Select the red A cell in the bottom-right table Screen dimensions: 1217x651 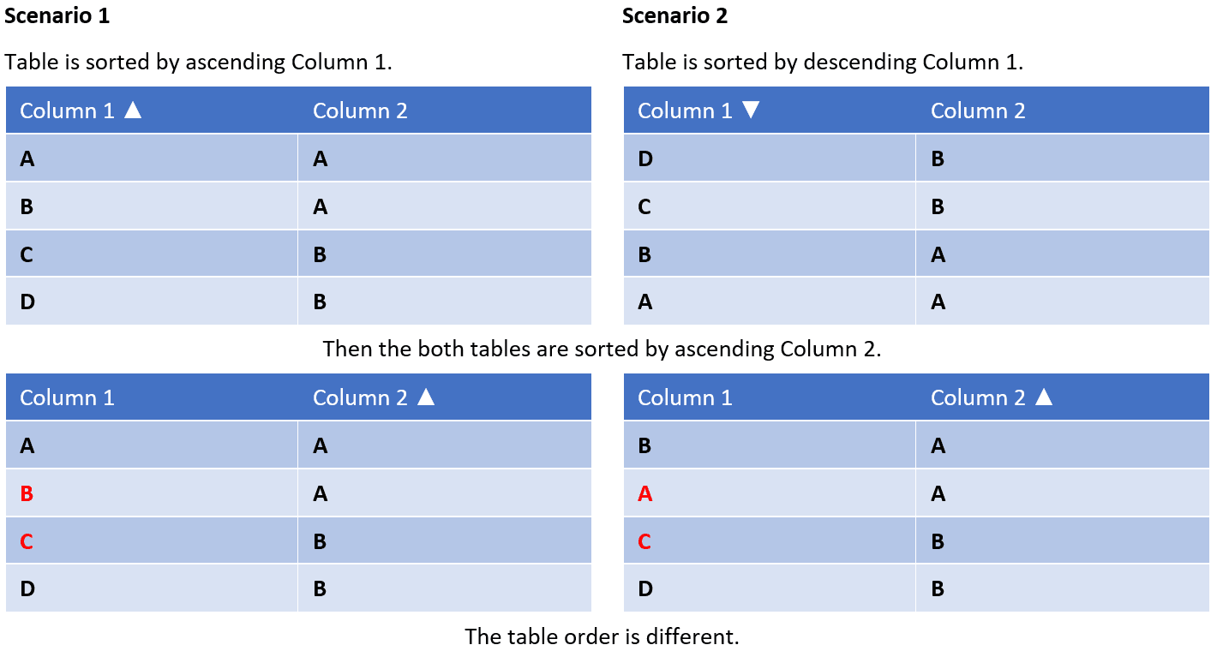(770, 493)
